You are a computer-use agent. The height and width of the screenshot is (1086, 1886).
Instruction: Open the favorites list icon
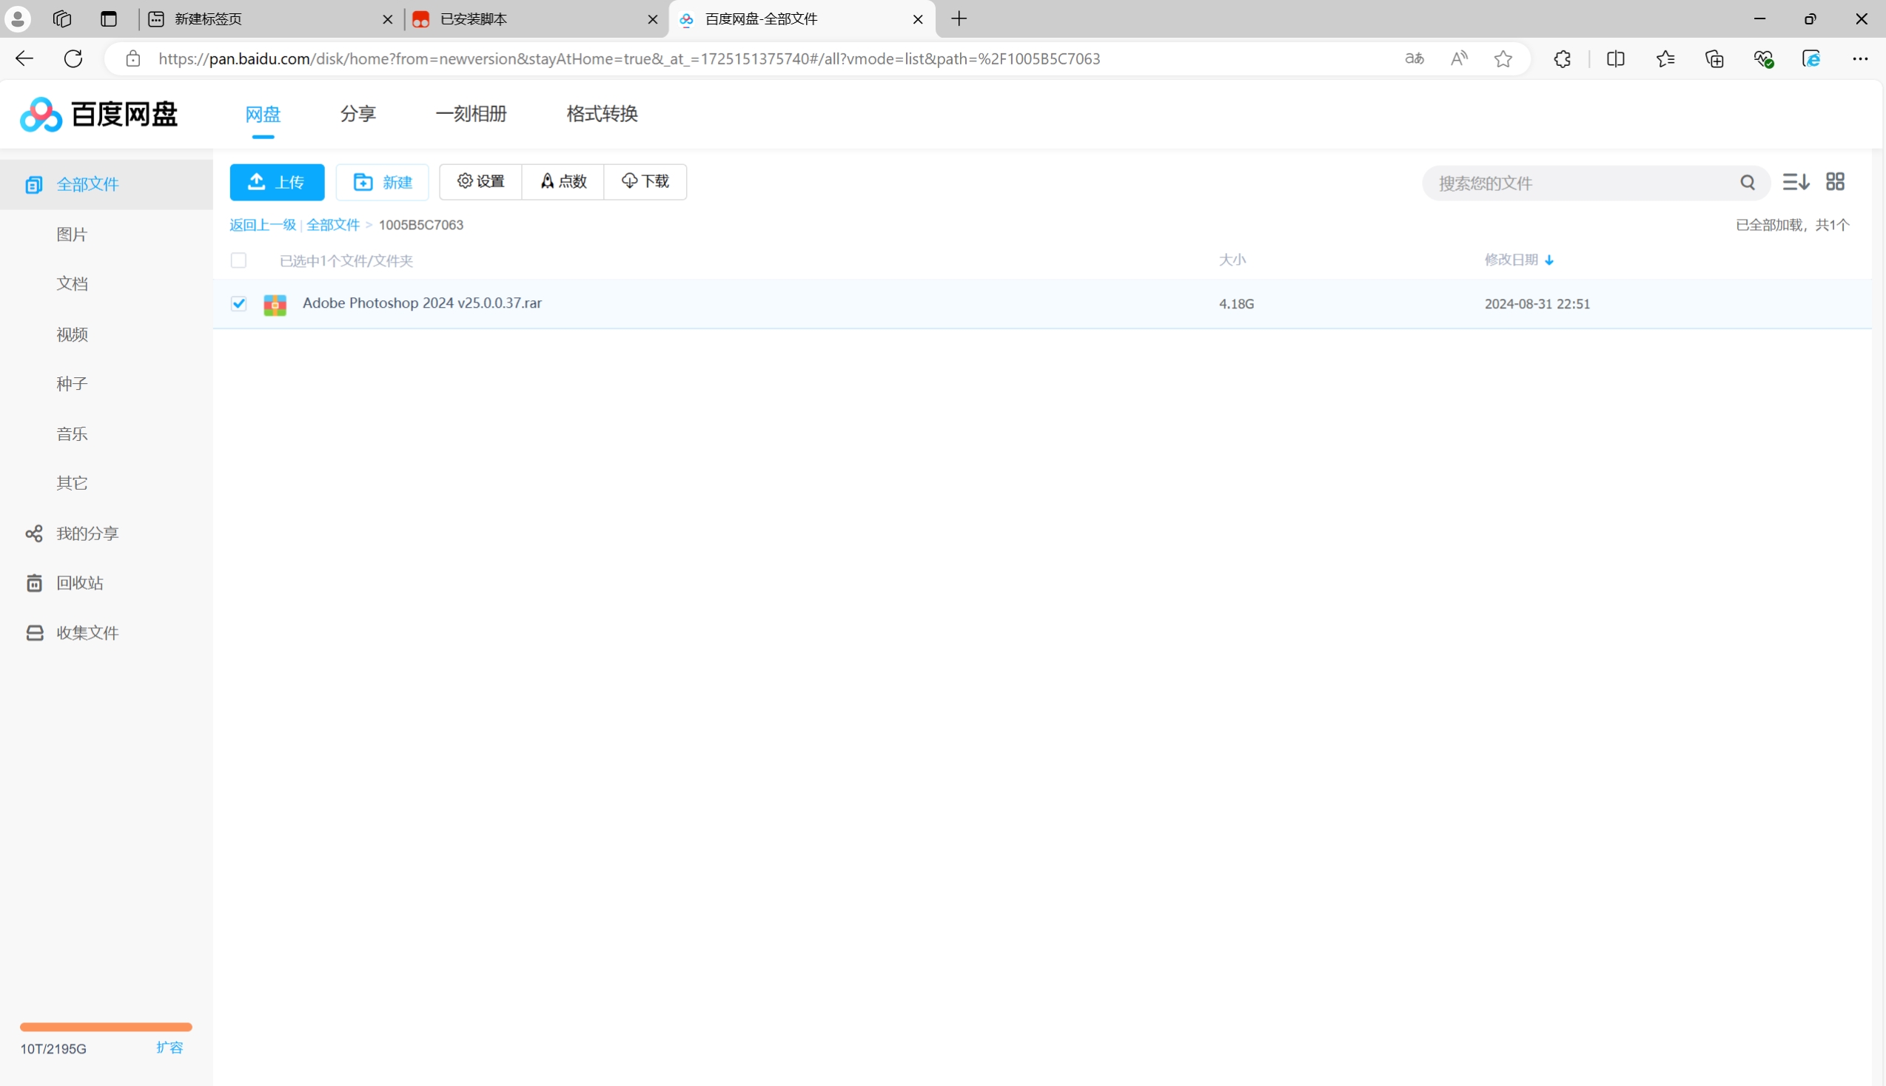[1665, 59]
